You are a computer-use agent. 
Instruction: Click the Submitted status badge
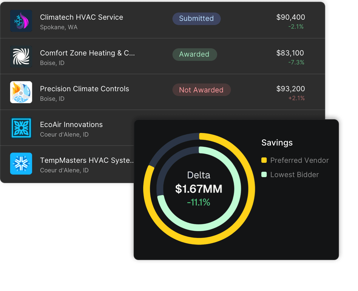196,18
